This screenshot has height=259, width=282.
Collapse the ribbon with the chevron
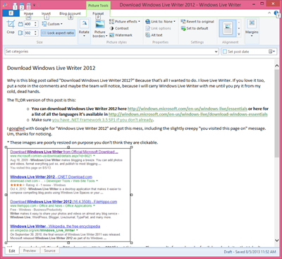coord(269,13)
